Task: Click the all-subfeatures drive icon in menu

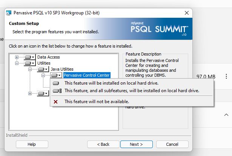Action: [56, 91]
